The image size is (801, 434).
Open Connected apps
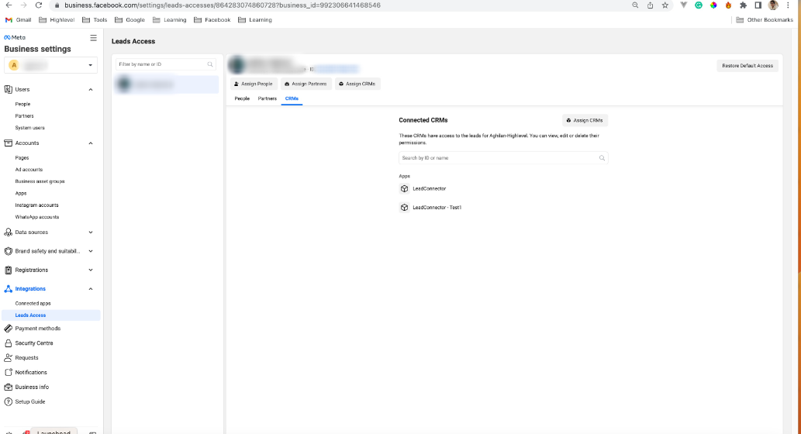coord(33,303)
